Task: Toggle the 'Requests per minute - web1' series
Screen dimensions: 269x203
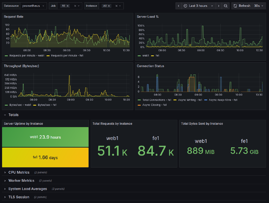Action: pos(27,56)
